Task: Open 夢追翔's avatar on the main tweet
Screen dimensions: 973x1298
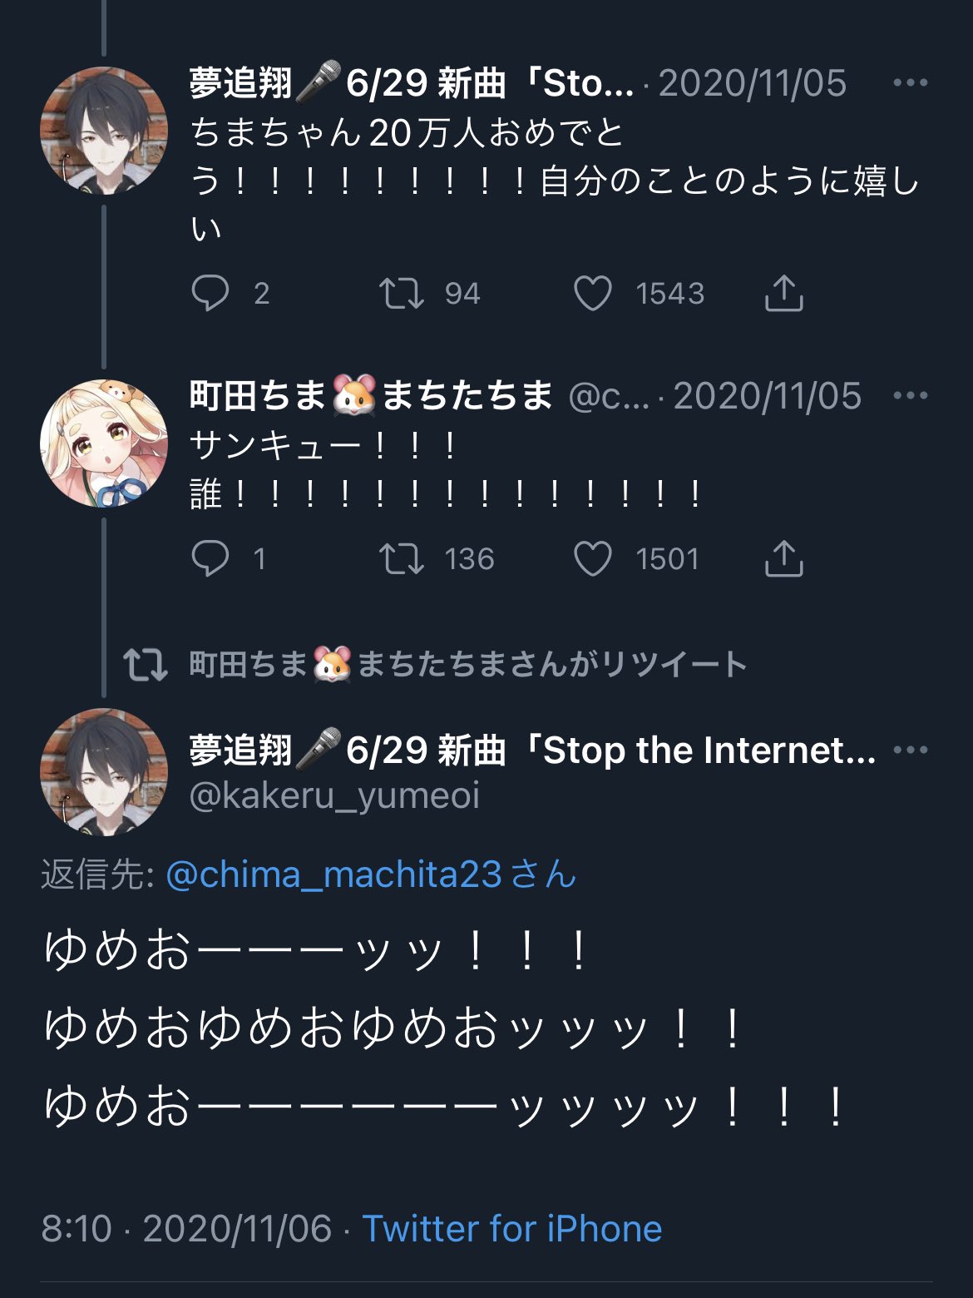Action: (x=104, y=772)
